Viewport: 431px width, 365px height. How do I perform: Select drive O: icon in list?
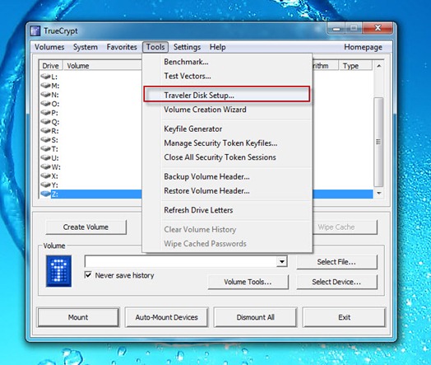(45, 103)
